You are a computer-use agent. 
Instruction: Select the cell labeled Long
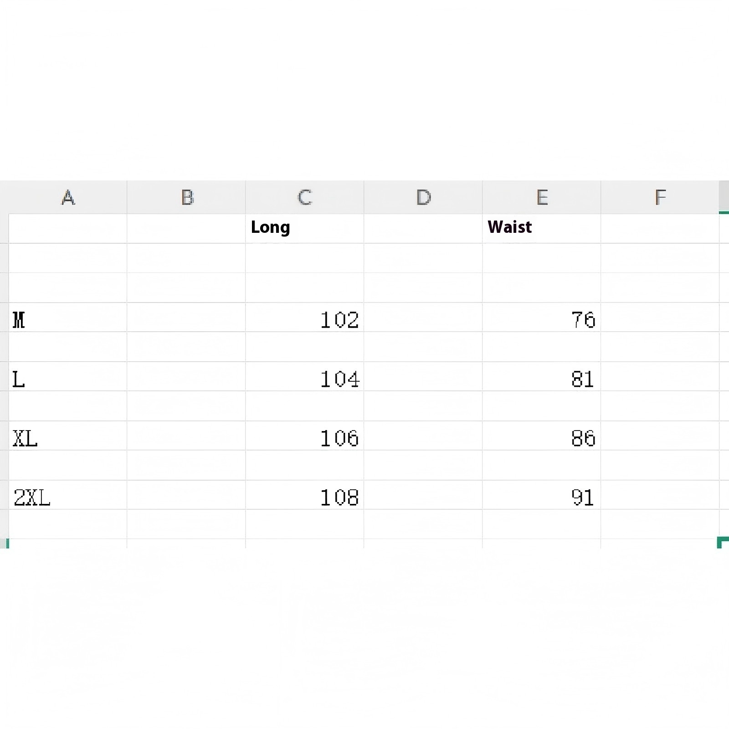pyautogui.click(x=304, y=228)
